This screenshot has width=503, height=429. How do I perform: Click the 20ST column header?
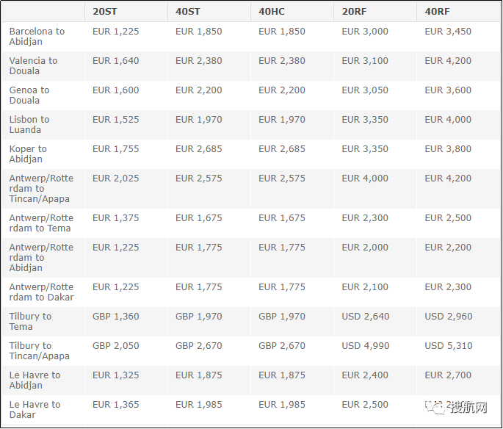coord(104,12)
